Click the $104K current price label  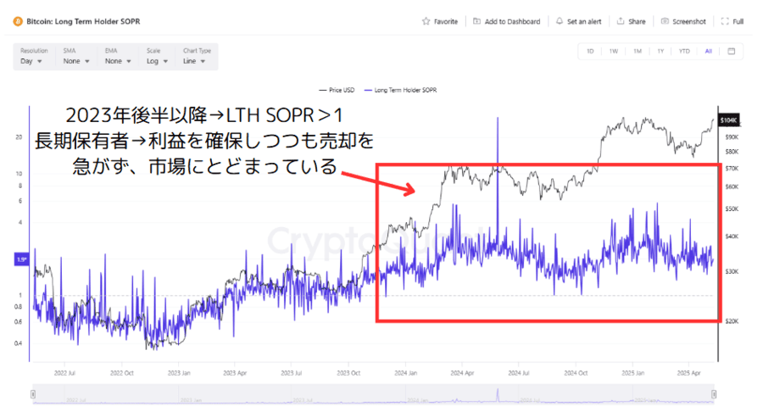(729, 120)
